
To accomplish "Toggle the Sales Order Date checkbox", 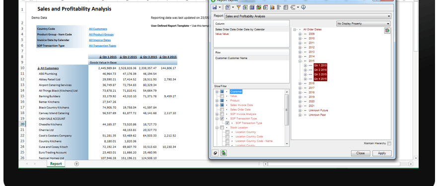I will (222, 110).
